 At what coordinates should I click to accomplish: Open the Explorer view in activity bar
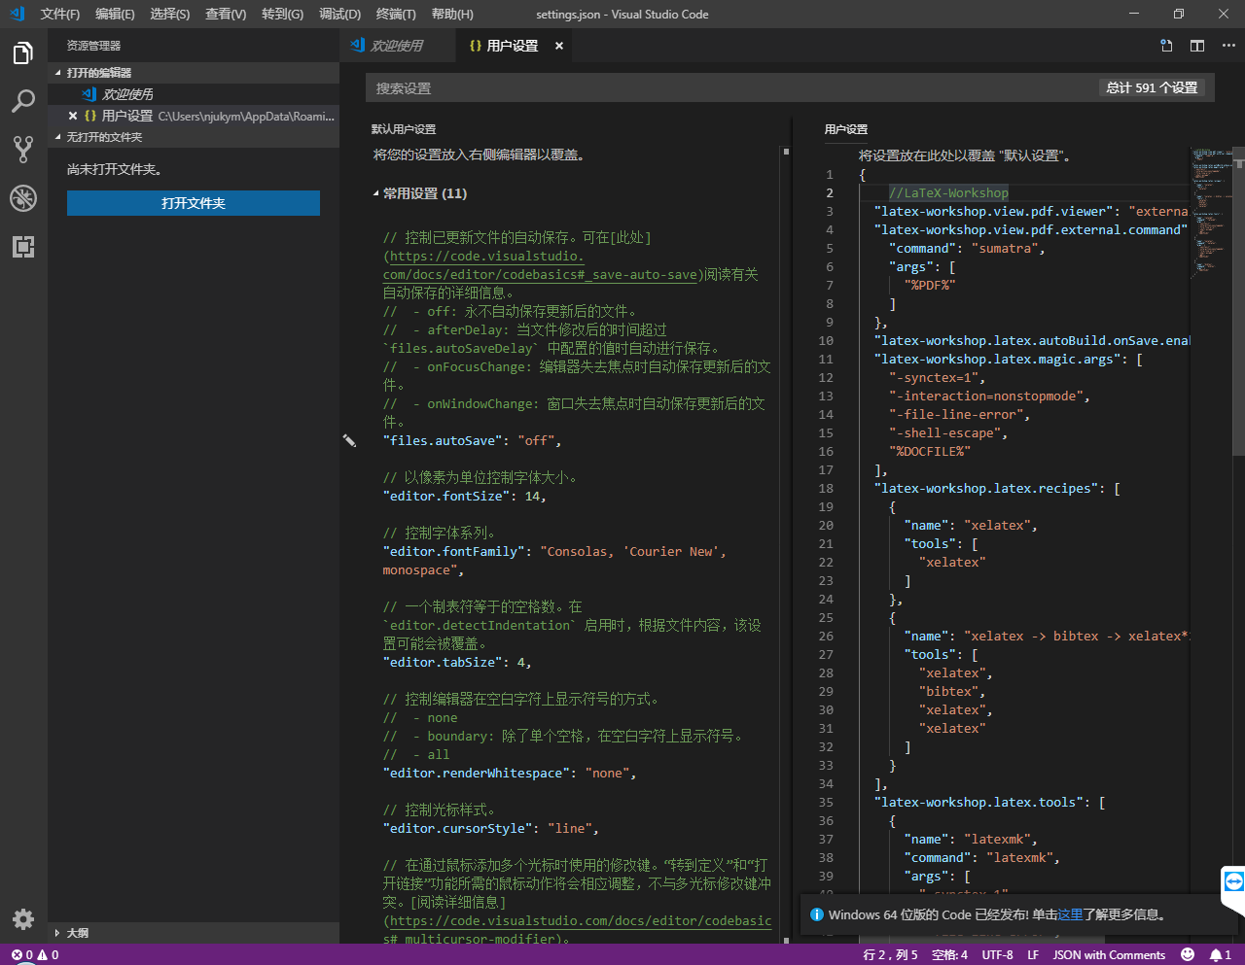point(23,53)
